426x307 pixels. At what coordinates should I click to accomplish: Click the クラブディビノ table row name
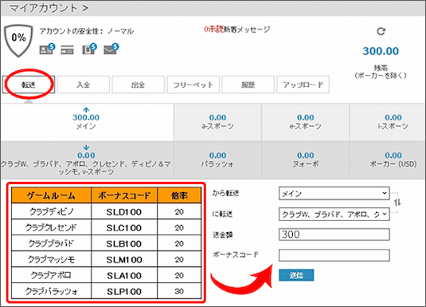51,212
